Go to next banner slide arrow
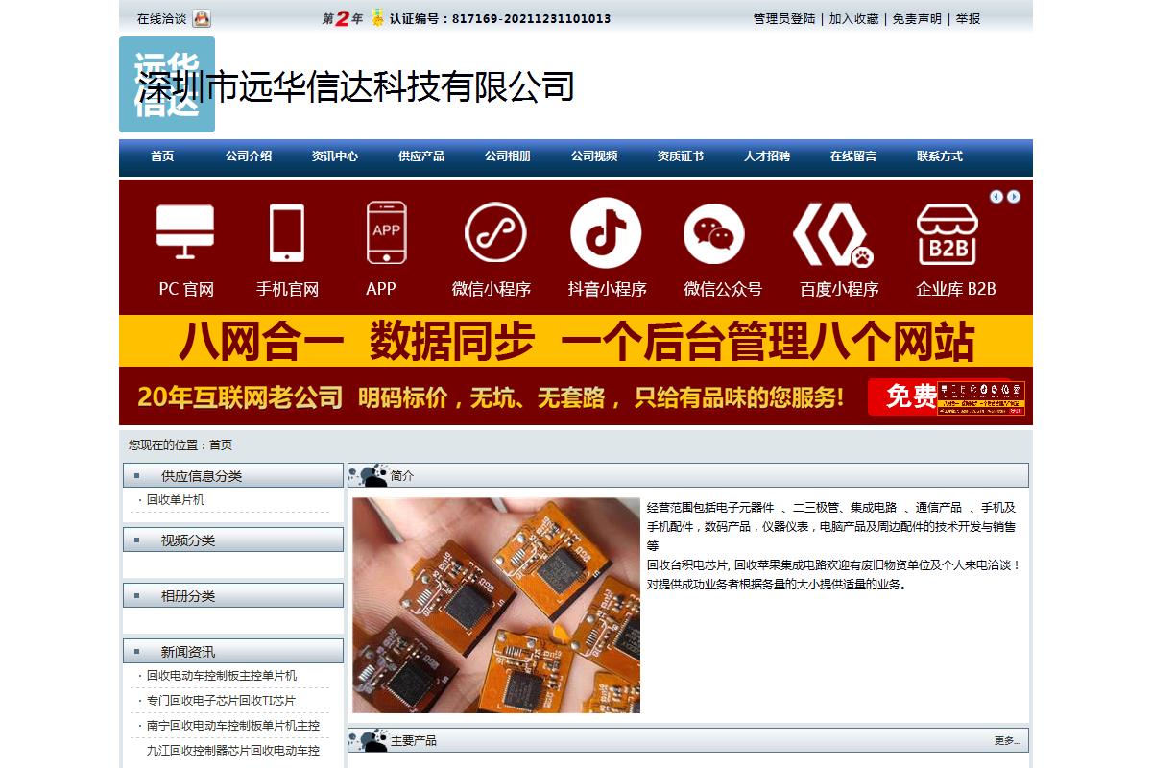The width and height of the screenshot is (1152, 768). coord(1014,197)
